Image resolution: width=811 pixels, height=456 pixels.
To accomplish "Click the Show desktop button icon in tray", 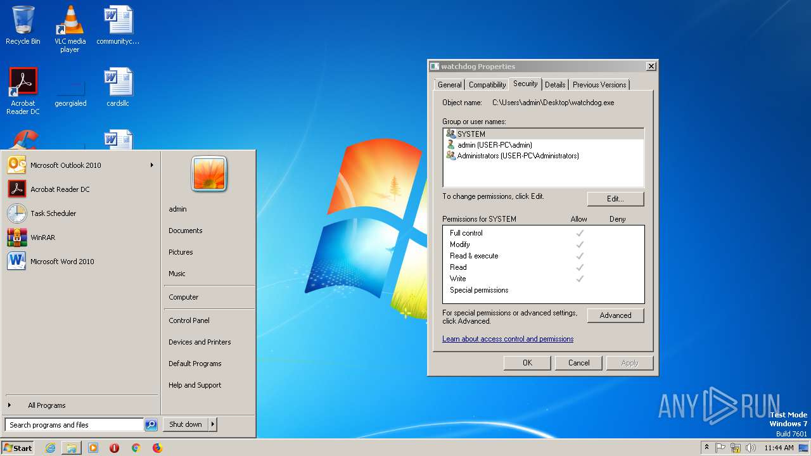I will point(803,448).
